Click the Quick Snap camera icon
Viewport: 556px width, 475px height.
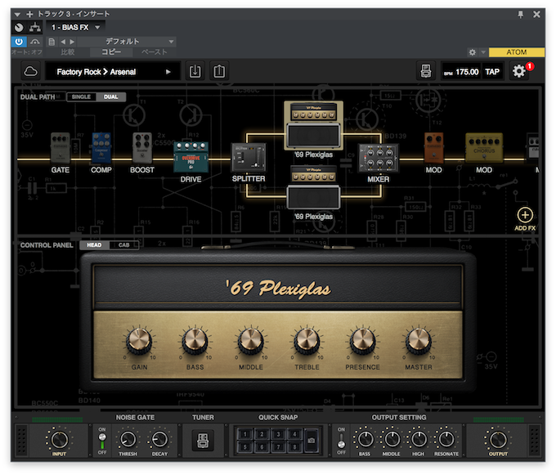tap(311, 441)
